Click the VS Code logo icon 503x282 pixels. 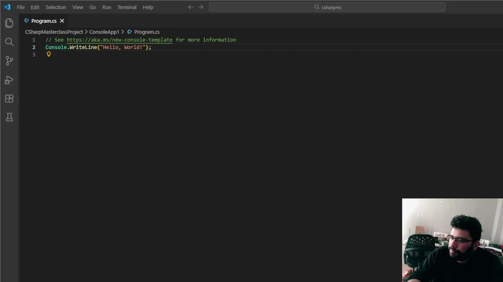tap(7, 7)
